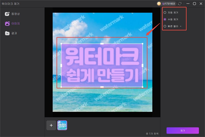Select the 빠른 볼러 radio option
This screenshot has height=137, width=205.
(165, 26)
